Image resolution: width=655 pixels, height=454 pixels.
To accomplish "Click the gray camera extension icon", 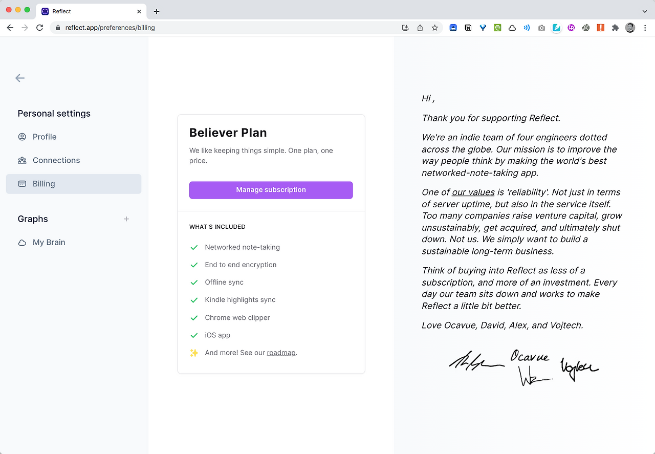I will (541, 28).
